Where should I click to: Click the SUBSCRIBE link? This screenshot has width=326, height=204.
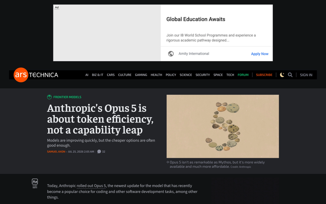[x=264, y=75]
